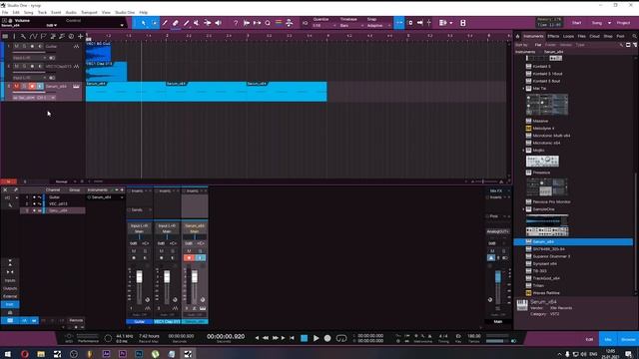Switch to the Effects browser tab
This screenshot has width=639, height=359.
[553, 36]
